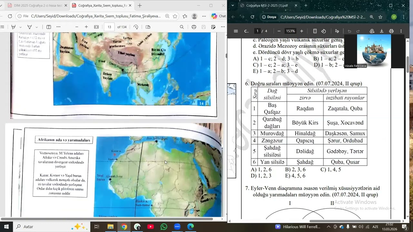Add Edge page to favorites with the star icon

click(x=175, y=16)
